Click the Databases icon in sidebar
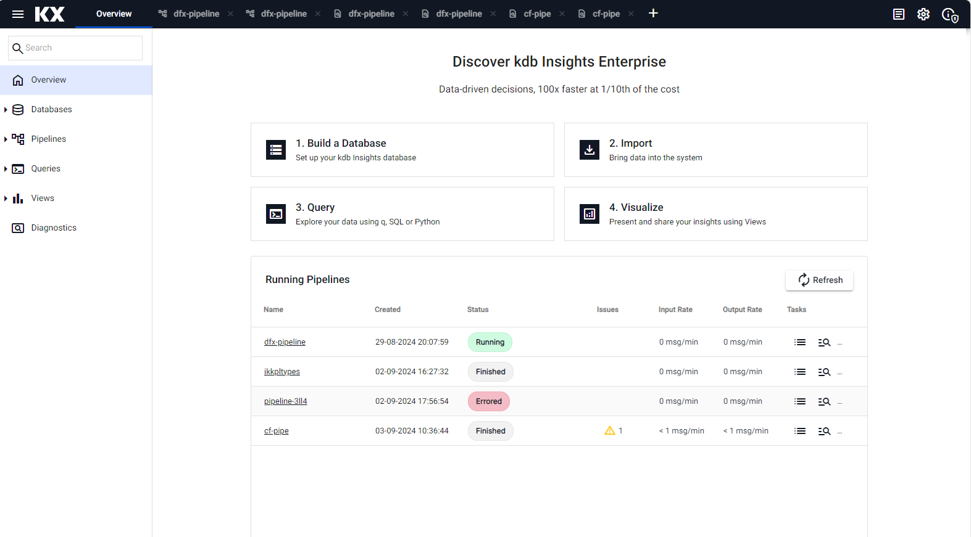 18,110
